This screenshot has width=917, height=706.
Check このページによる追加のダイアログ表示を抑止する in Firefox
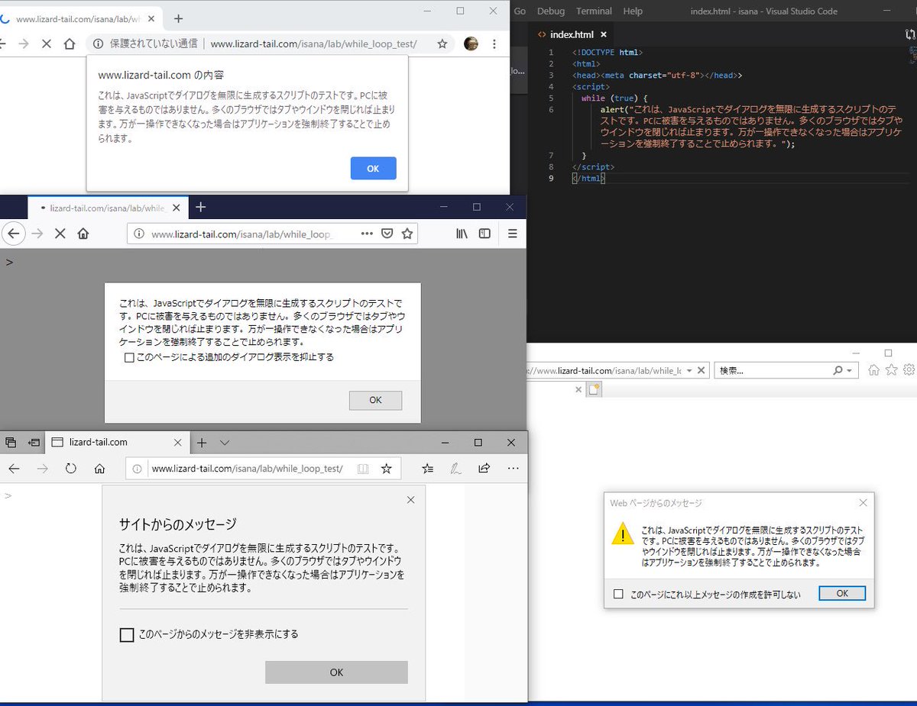(x=129, y=357)
